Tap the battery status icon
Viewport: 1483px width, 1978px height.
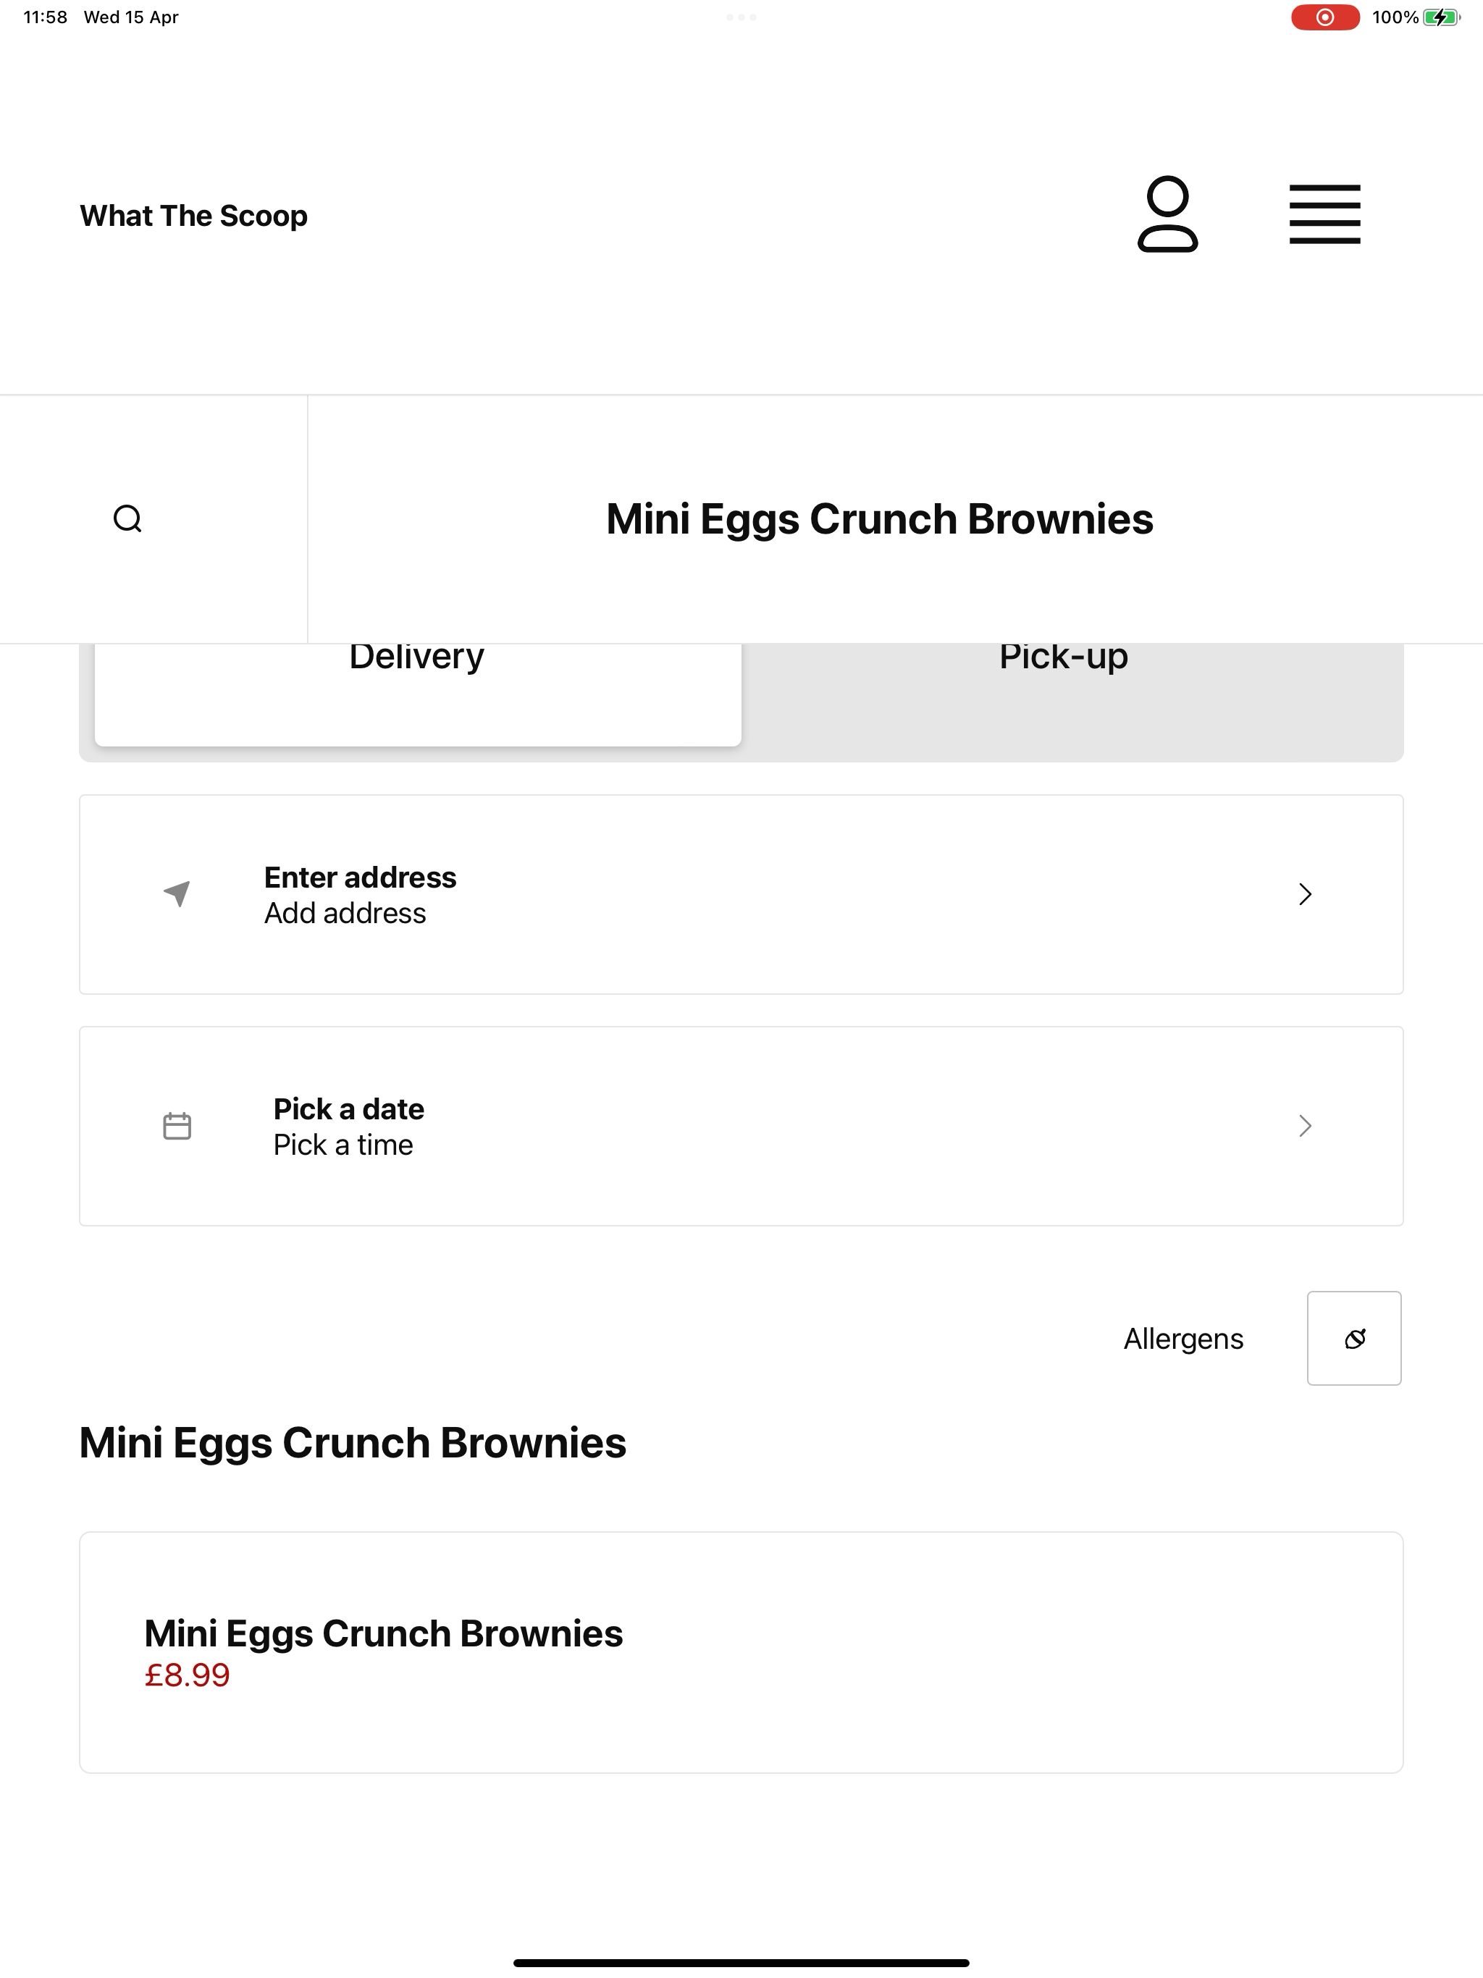pyautogui.click(x=1441, y=17)
